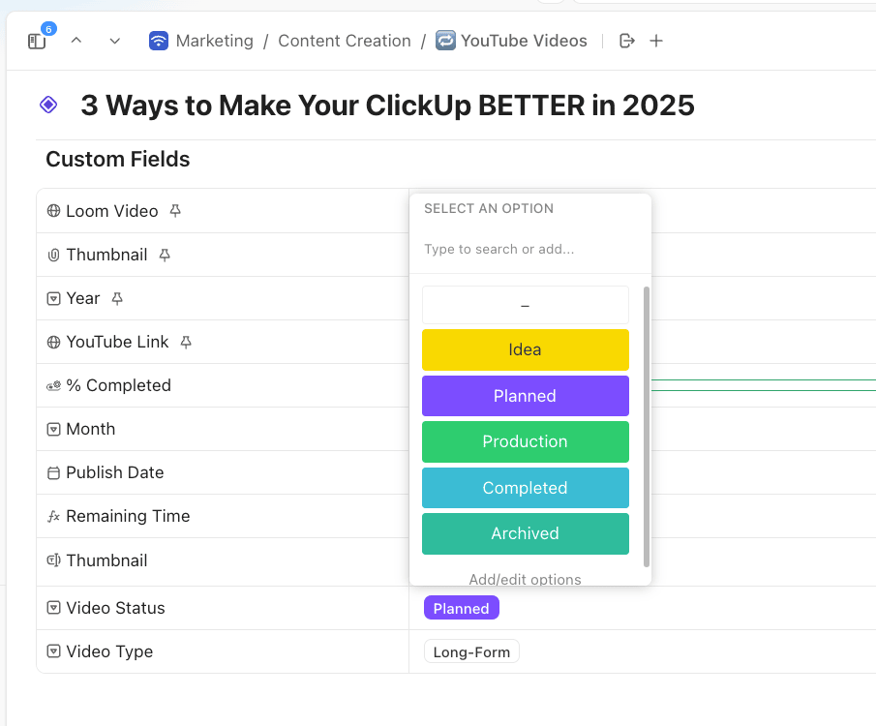Click the Marketing space wifi icon
876x726 pixels.
159,41
